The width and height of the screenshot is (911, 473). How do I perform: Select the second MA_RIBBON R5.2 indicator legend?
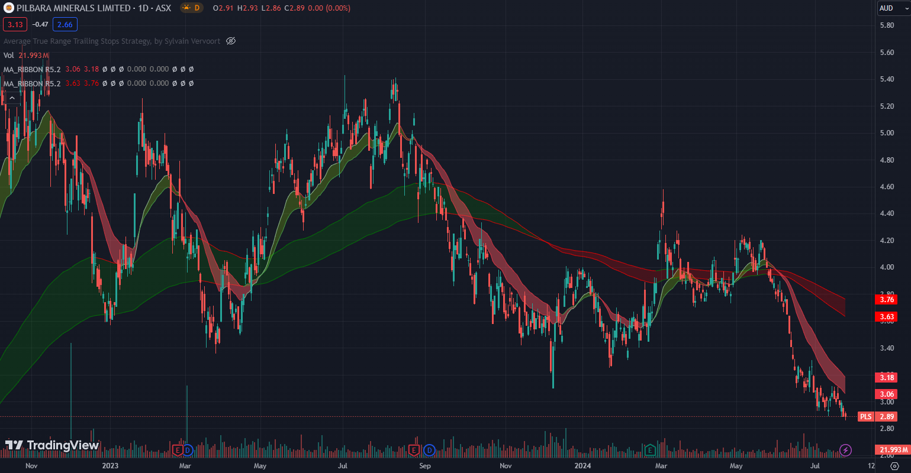(x=32, y=83)
